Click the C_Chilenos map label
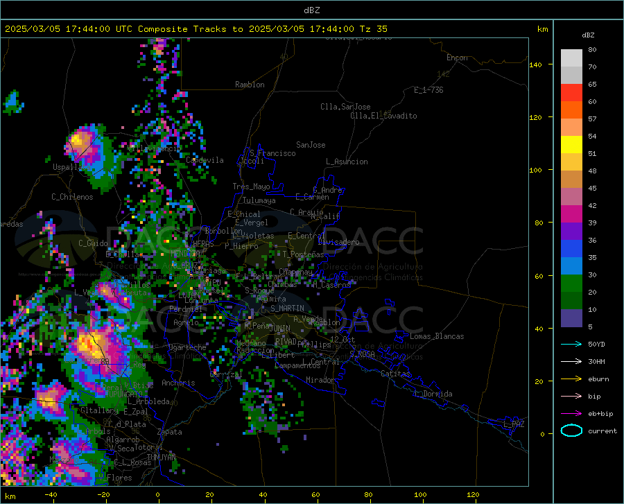624x504 pixels. (72, 197)
